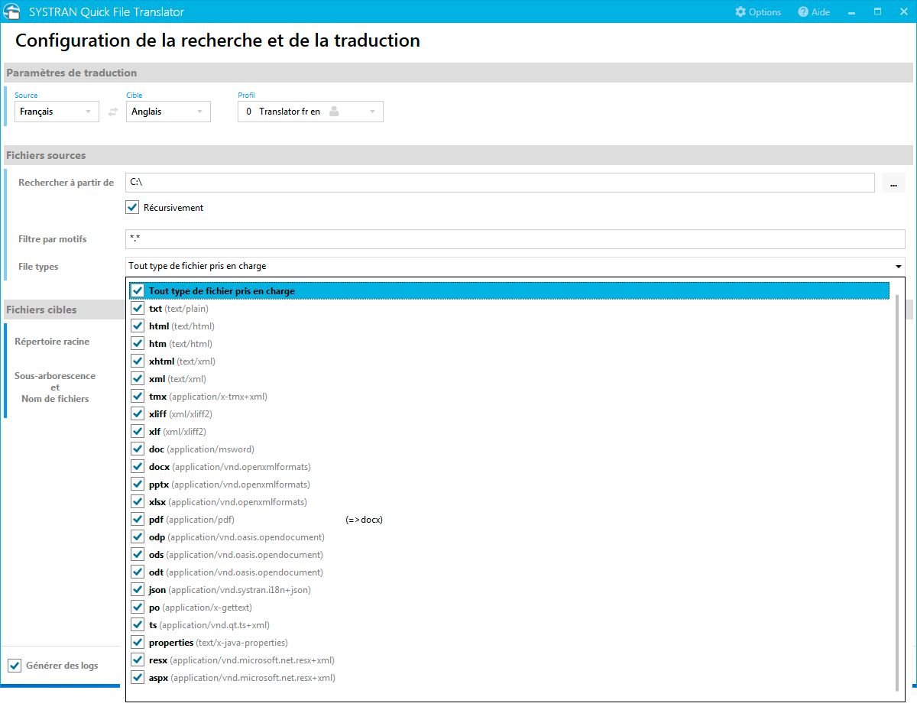Open the Source language dropdown
The height and width of the screenshot is (726, 917).
(x=57, y=112)
